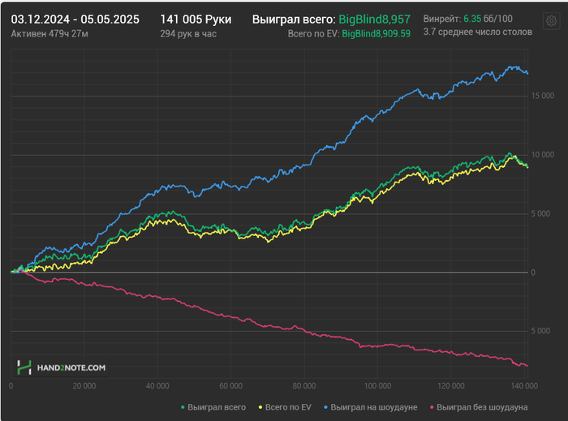Toggle the yellow 'Всего по EV' legend dot
Viewport: 568px width, 421px height.
coord(260,407)
